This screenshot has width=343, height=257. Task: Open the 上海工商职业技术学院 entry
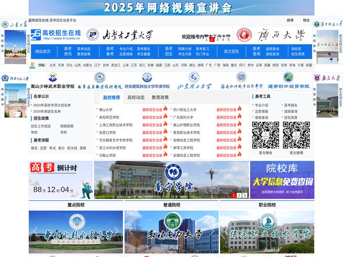click(116, 125)
